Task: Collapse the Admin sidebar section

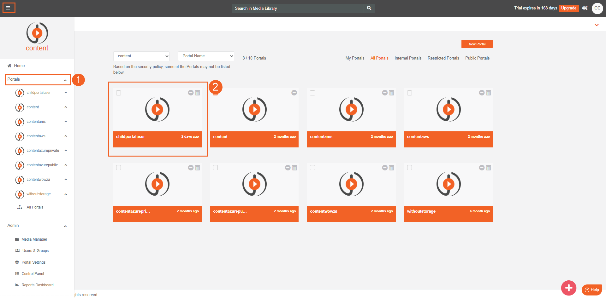Action: [65, 226]
